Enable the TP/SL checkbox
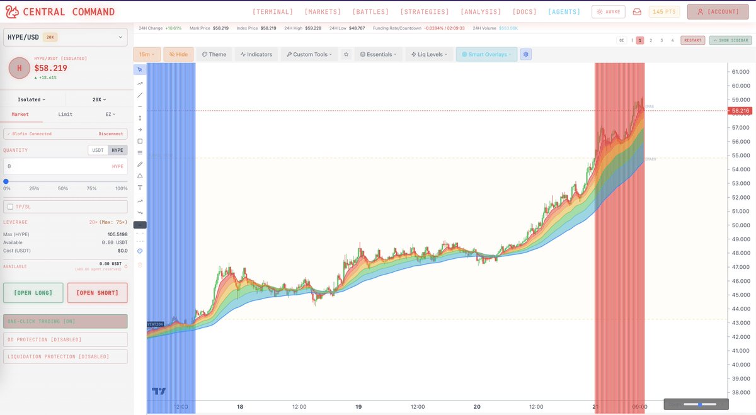Image resolution: width=756 pixels, height=415 pixels. pyautogui.click(x=10, y=207)
